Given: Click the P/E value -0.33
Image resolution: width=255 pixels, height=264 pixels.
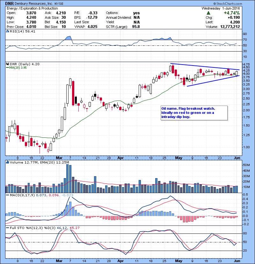Looking at the screenshot, I should coord(93,13).
